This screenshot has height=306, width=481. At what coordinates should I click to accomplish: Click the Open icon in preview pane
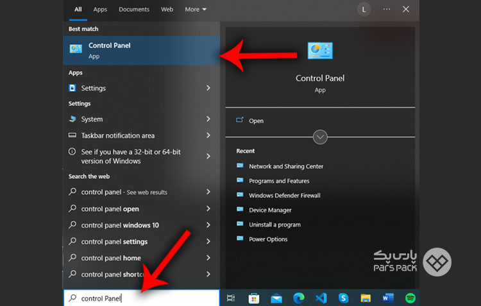[x=240, y=120]
